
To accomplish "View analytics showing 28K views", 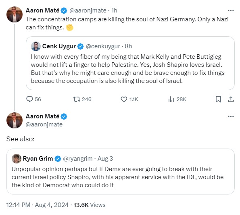I will pyautogui.click(x=171, y=99).
